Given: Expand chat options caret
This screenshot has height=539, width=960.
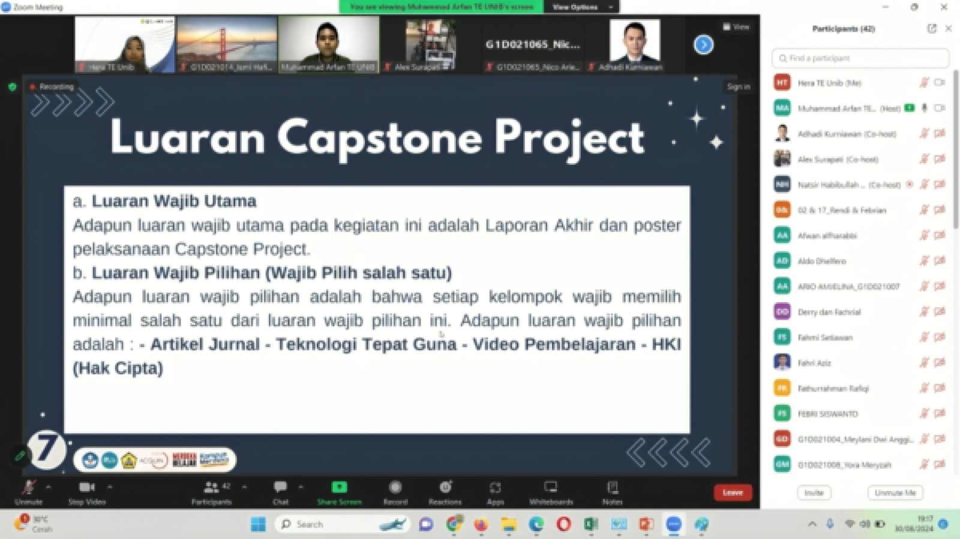Looking at the screenshot, I should pos(301,487).
